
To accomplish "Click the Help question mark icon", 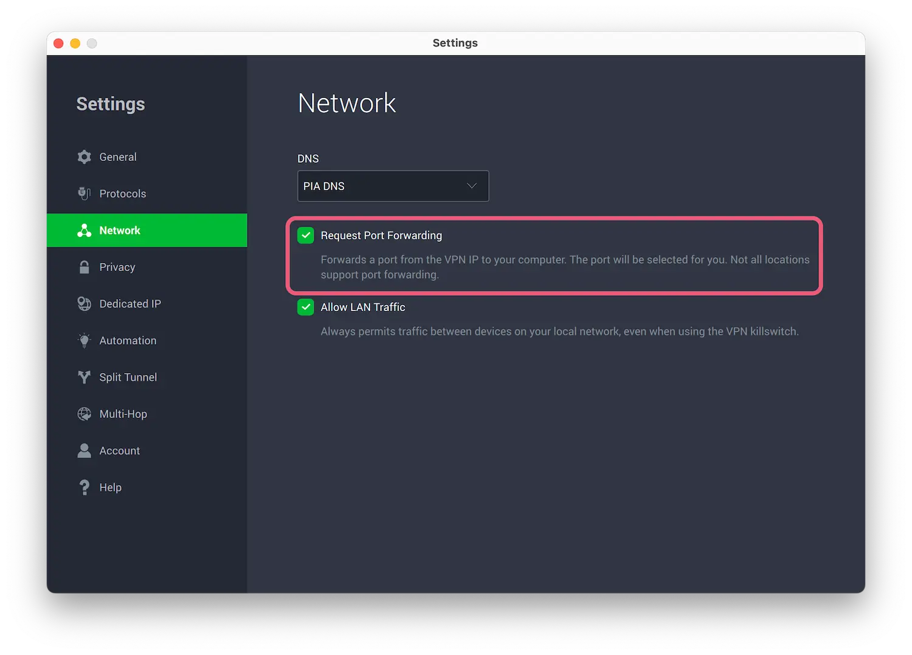I will 85,487.
